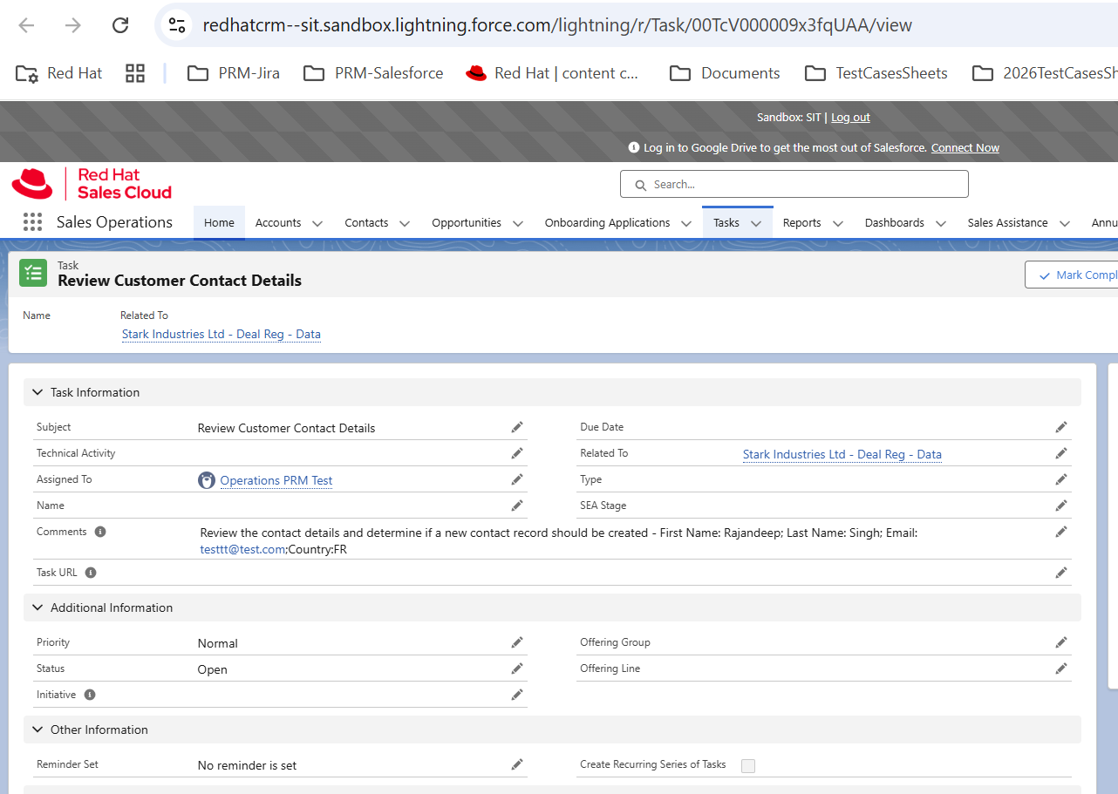Edit the Task URL field pencil
The width and height of the screenshot is (1118, 794).
[1061, 573]
